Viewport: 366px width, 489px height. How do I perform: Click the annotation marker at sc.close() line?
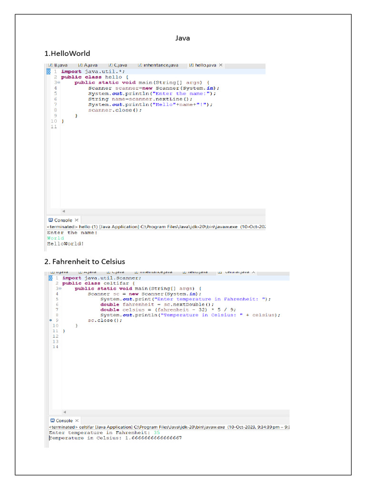click(51, 320)
